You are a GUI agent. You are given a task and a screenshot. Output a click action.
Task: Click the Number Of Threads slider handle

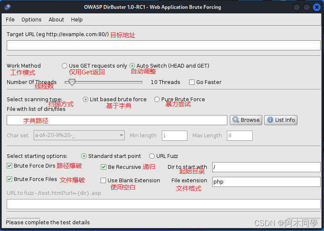72,82
